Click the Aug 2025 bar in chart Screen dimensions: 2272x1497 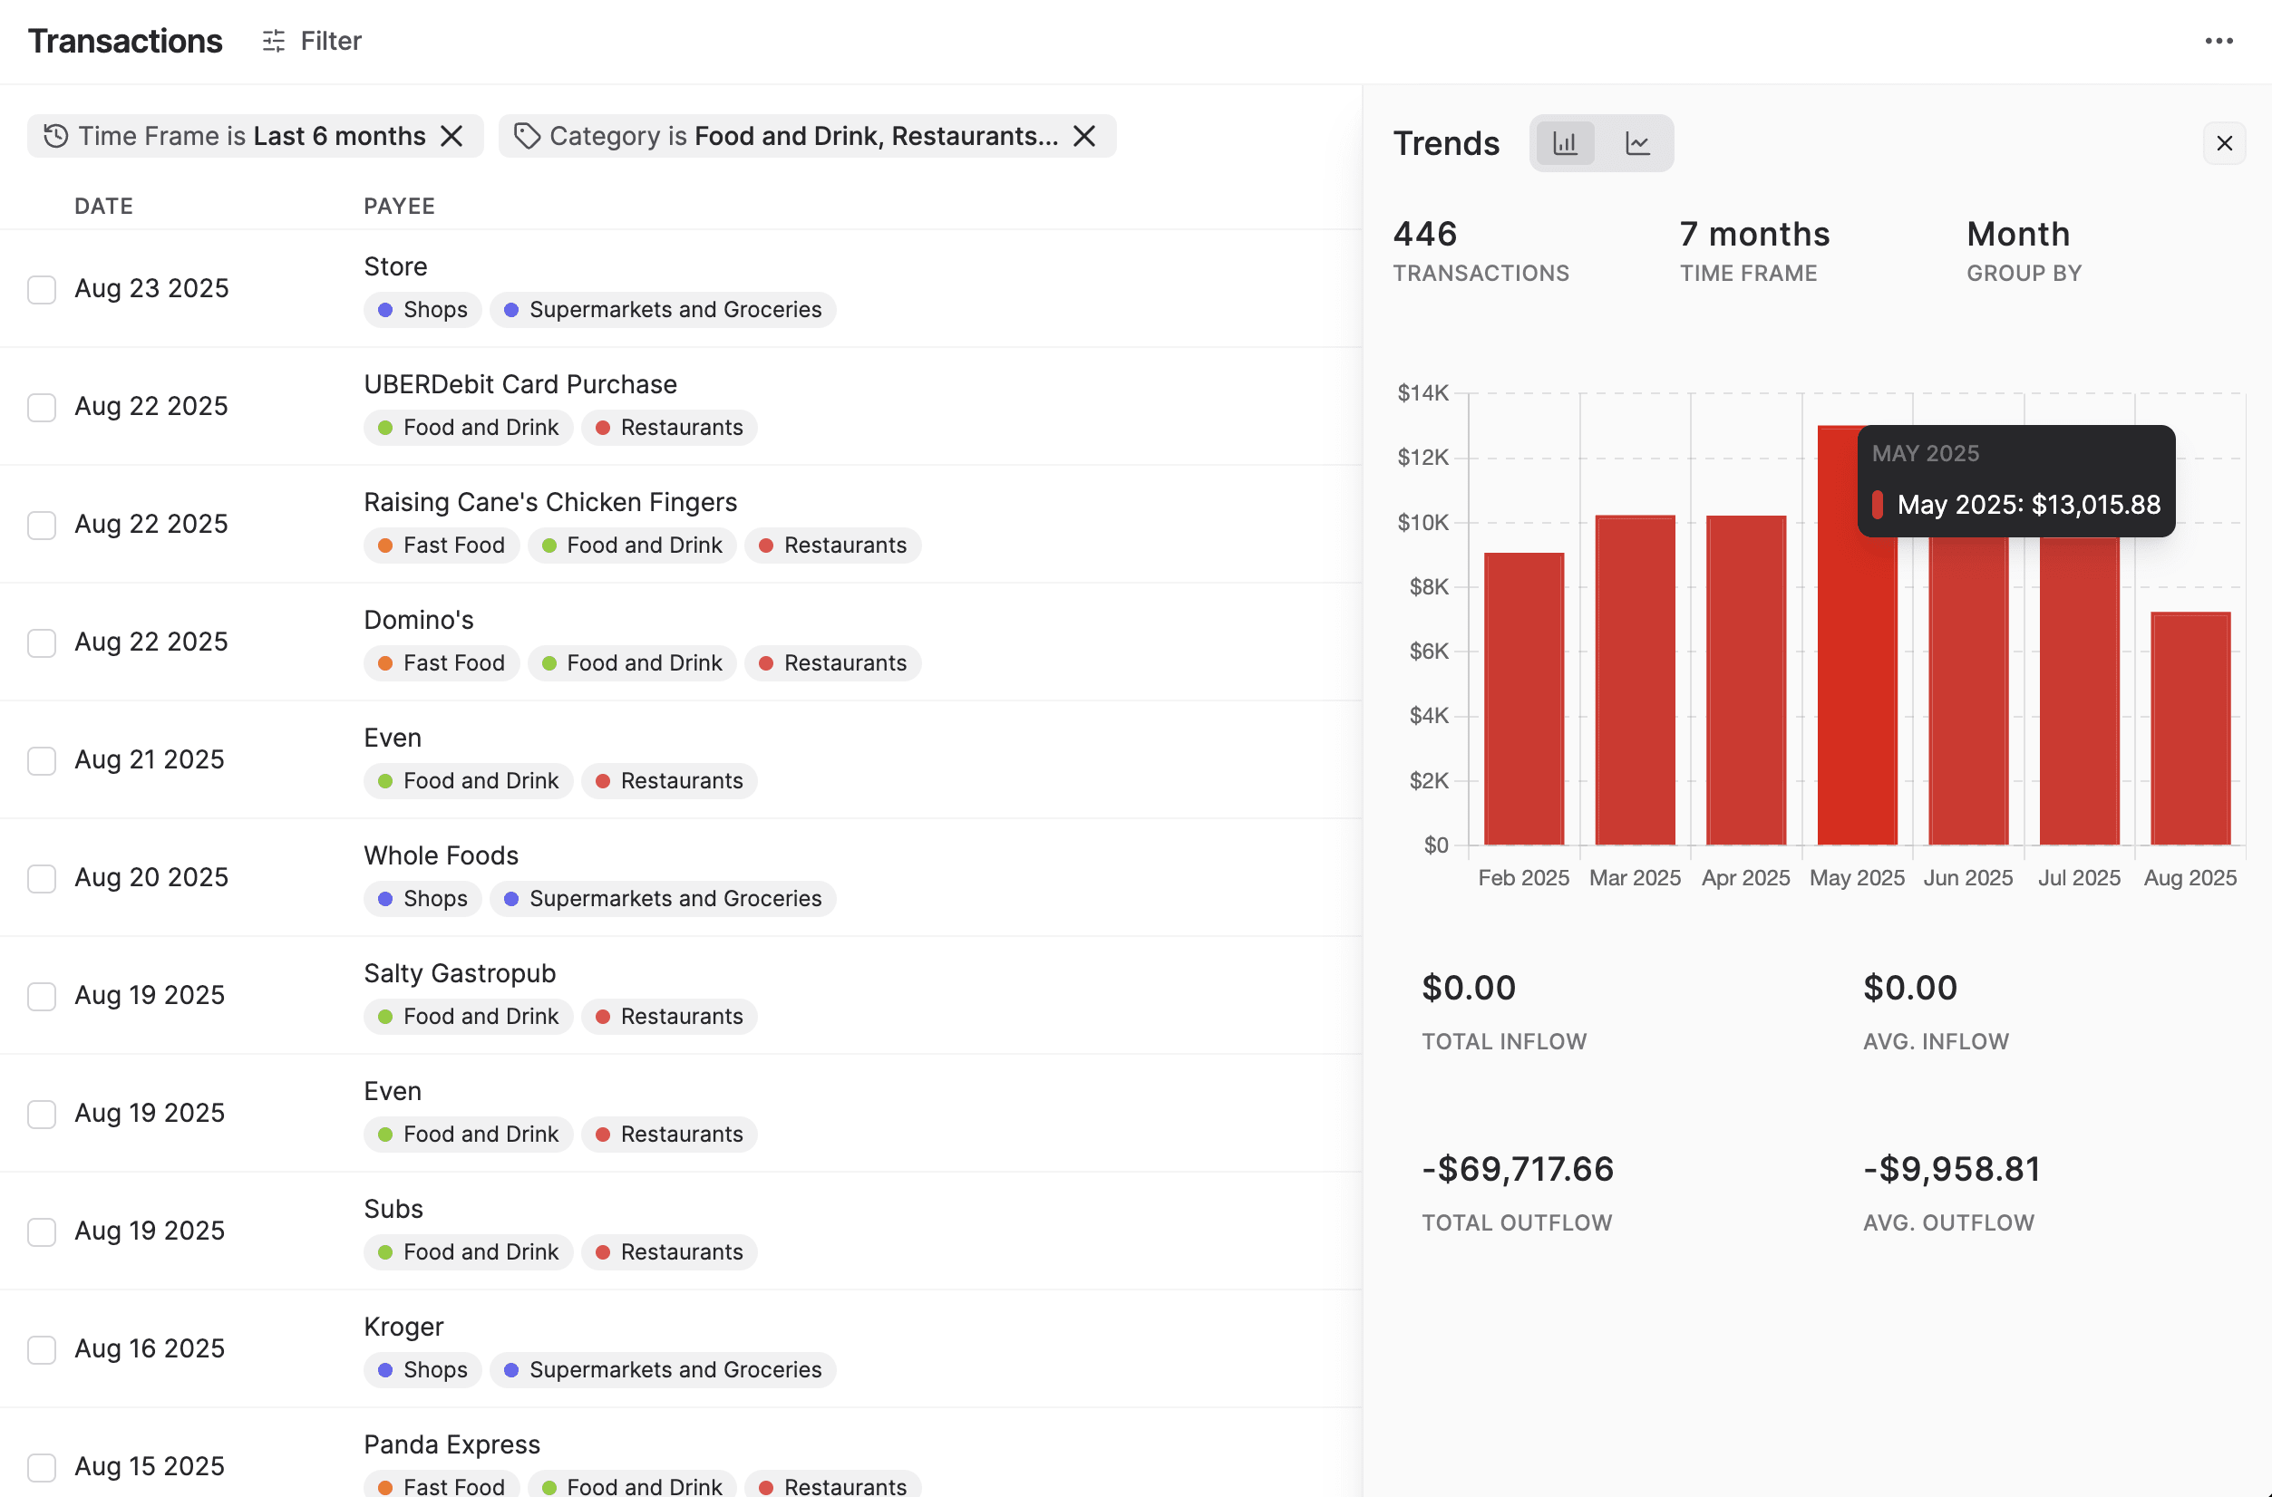[2189, 729]
